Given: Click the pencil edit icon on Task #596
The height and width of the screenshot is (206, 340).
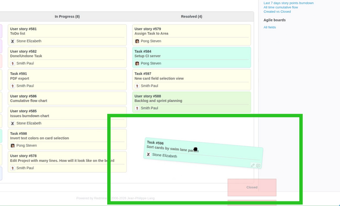Looking at the screenshot, I should [x=253, y=165].
